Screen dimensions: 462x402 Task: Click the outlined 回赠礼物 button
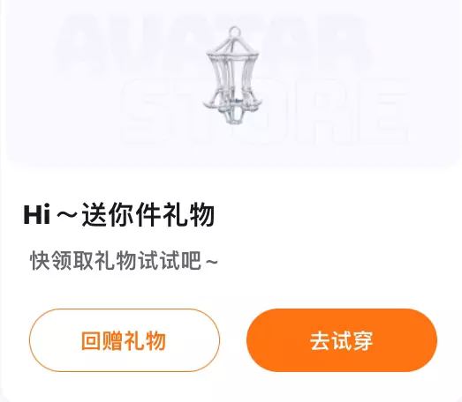point(125,340)
